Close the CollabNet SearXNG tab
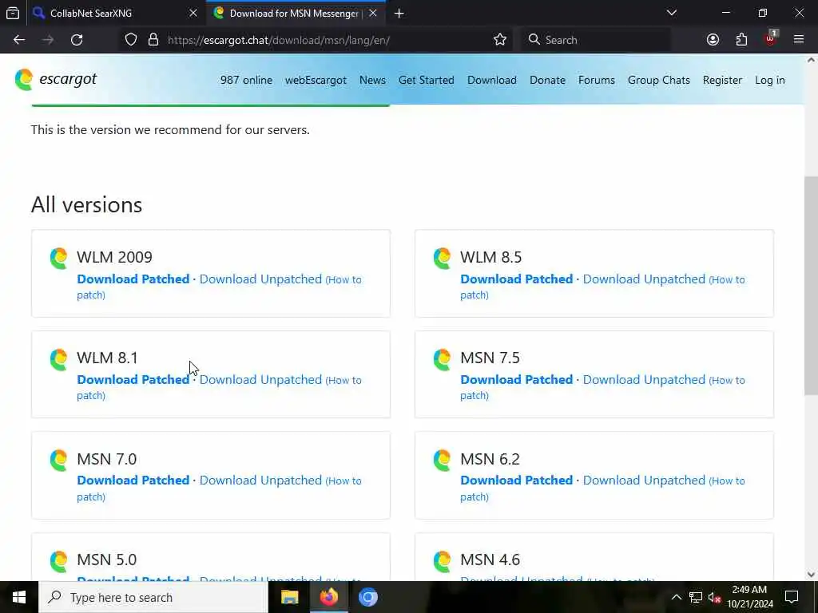 point(193,13)
